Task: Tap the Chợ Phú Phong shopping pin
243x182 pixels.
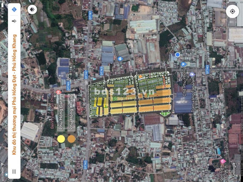Action: click(184, 64)
